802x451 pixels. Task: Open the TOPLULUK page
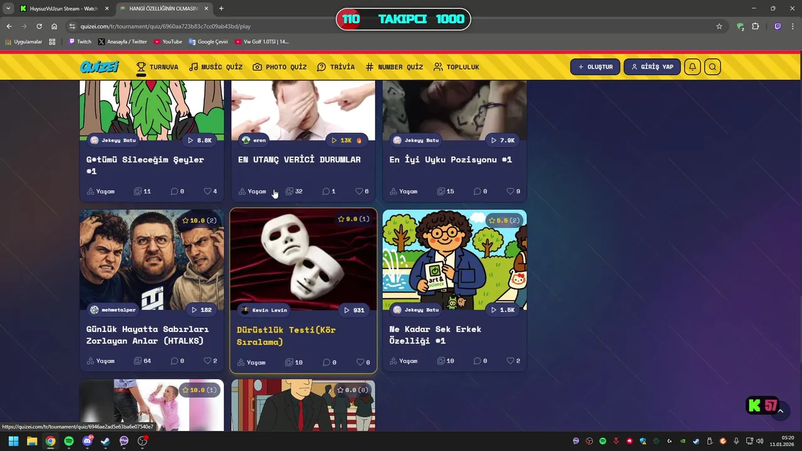coord(456,67)
